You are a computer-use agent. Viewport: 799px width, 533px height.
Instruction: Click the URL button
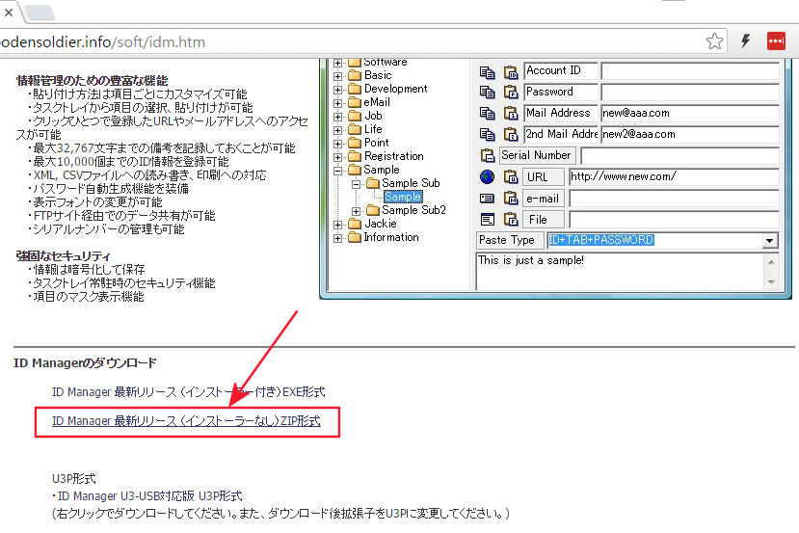tap(544, 176)
